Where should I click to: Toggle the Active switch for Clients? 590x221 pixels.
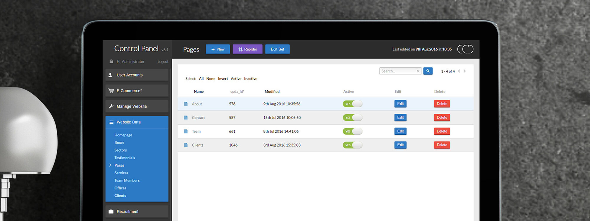coord(353,145)
